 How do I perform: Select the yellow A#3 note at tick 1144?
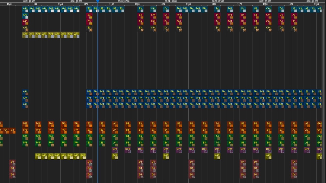[x=38, y=156]
